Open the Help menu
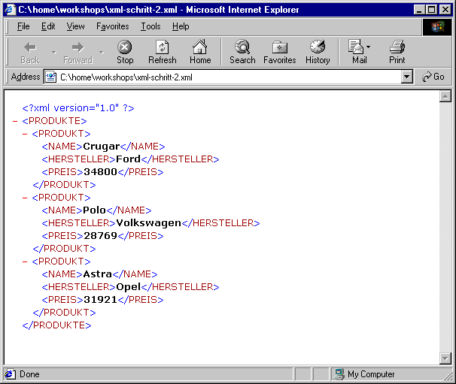The height and width of the screenshot is (384, 456). 181,26
